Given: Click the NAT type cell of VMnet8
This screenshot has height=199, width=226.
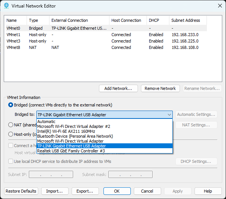Looking at the screenshot, I should [33, 47].
